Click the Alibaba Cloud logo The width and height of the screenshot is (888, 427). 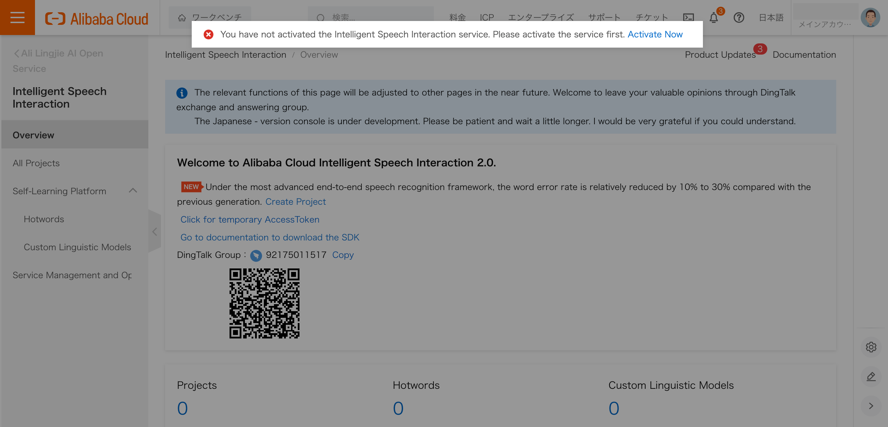tap(97, 19)
